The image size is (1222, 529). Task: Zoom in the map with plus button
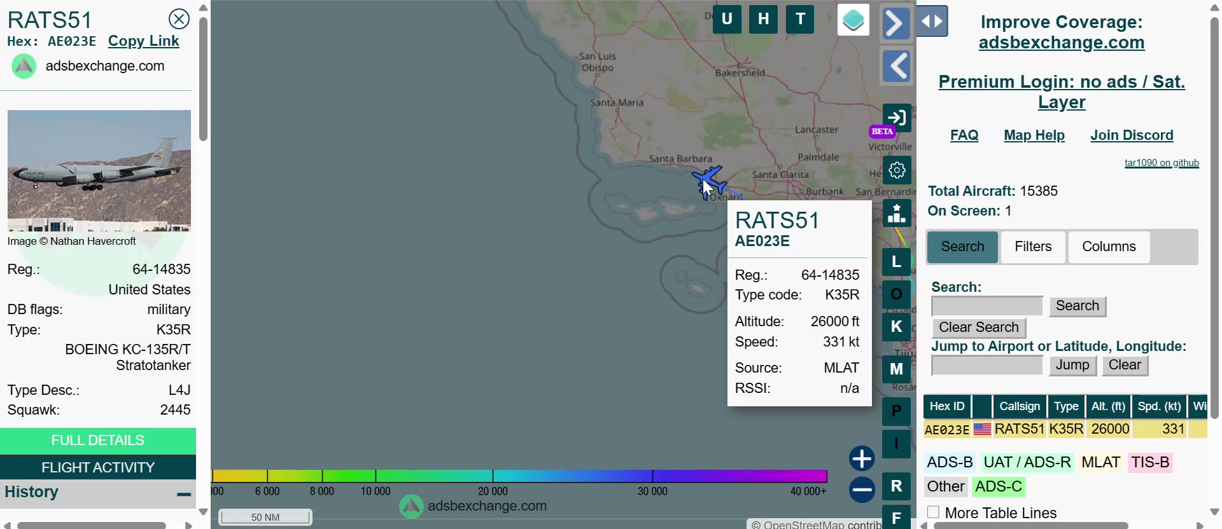click(x=862, y=458)
